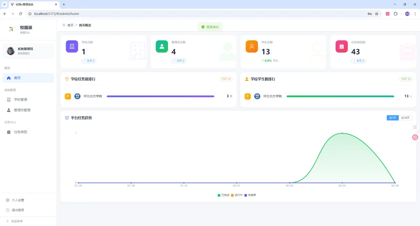Click the school logo in student ranking row
Viewport: 420px width, 226px height.
click(257, 96)
